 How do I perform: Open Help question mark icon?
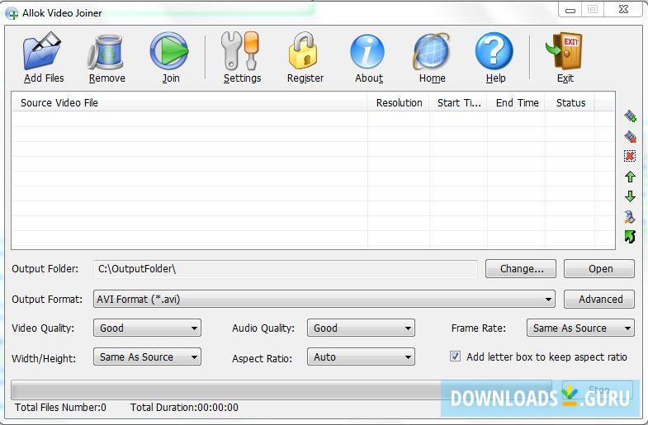(x=494, y=51)
